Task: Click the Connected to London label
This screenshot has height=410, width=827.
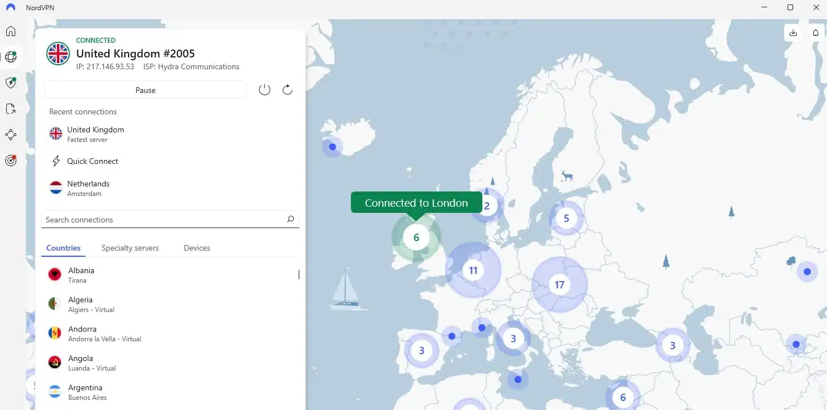Action: click(x=416, y=203)
